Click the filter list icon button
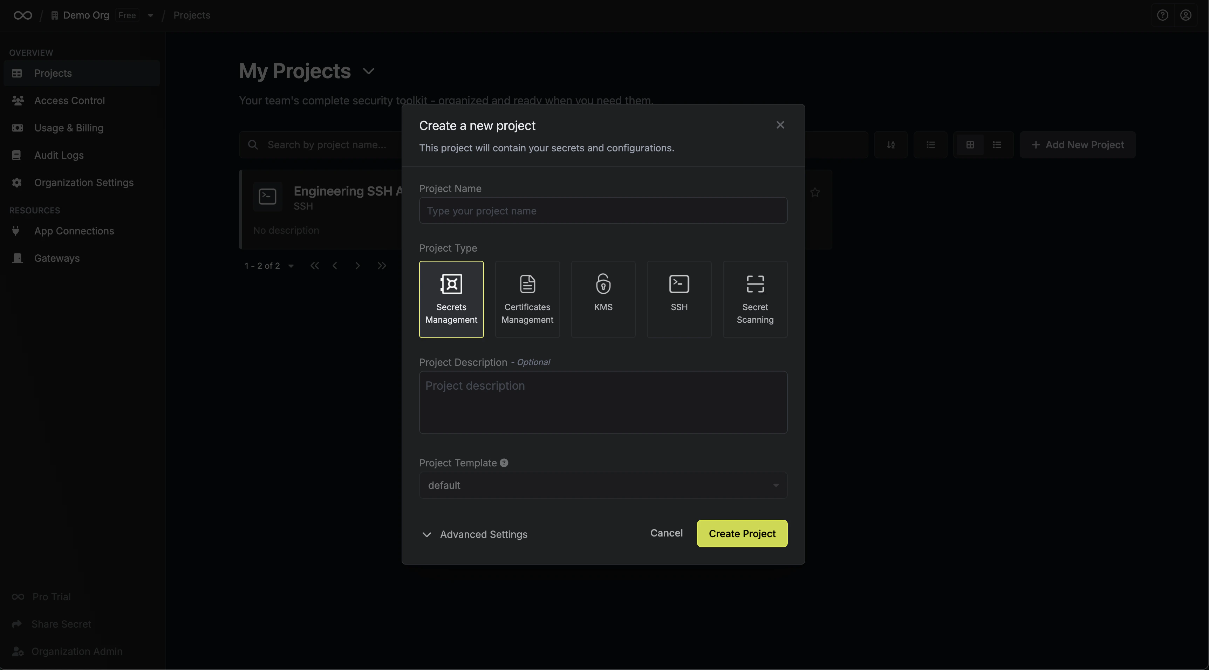This screenshot has width=1209, height=670. pos(930,144)
